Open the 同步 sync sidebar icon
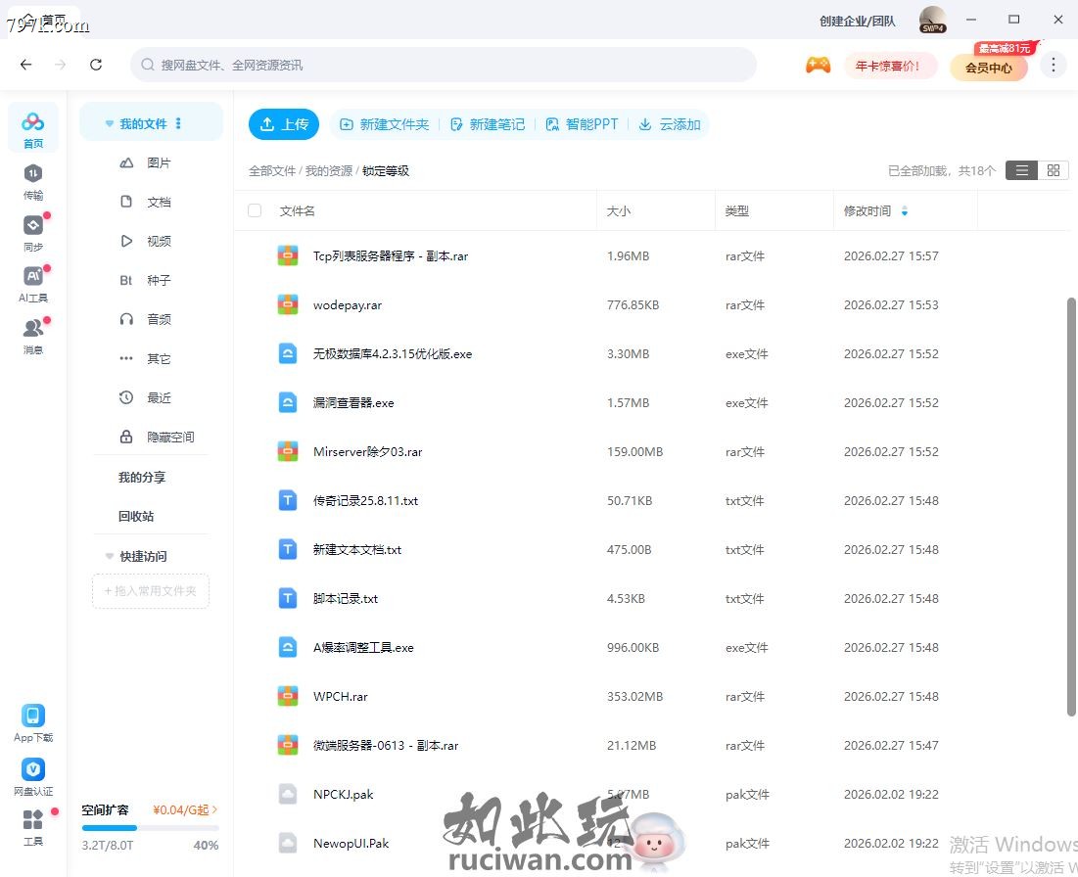The height and width of the screenshot is (877, 1078). point(33,234)
